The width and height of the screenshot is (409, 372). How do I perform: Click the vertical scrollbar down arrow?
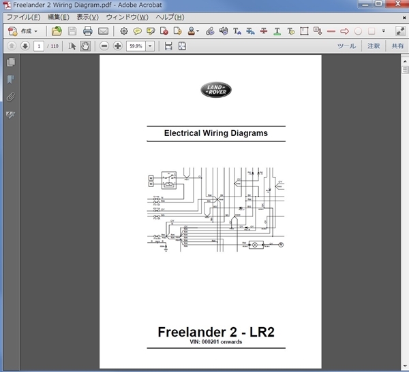(x=405, y=366)
